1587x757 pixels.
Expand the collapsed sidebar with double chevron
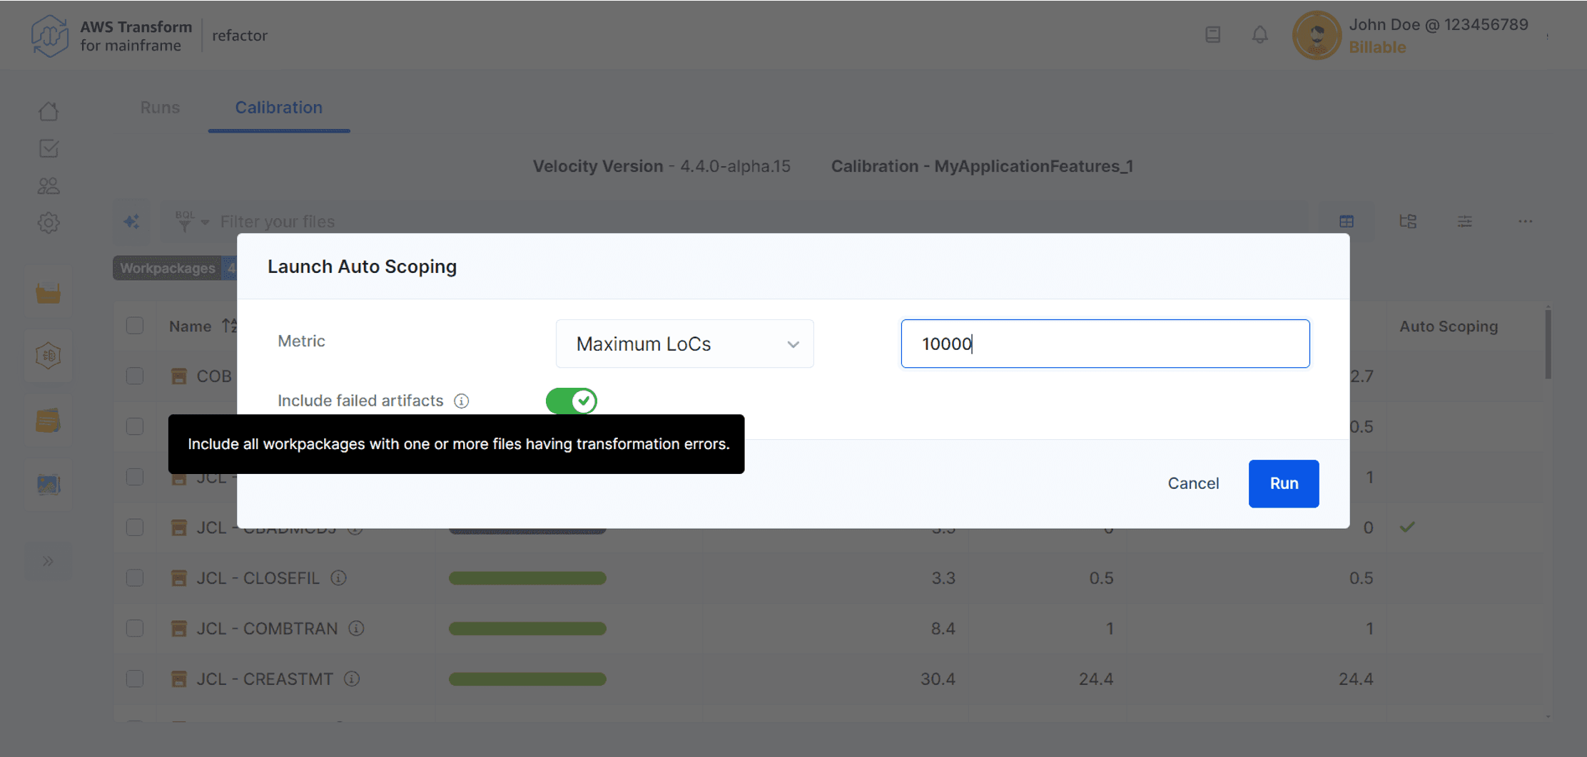coord(48,561)
